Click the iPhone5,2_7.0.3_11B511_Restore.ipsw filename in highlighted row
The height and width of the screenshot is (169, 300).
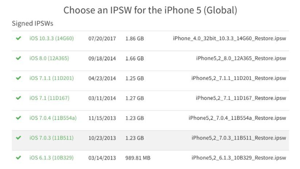click(239, 138)
